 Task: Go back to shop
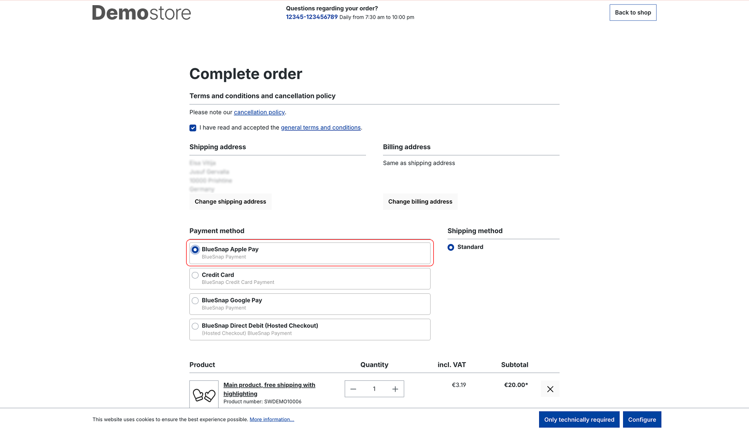(633, 13)
